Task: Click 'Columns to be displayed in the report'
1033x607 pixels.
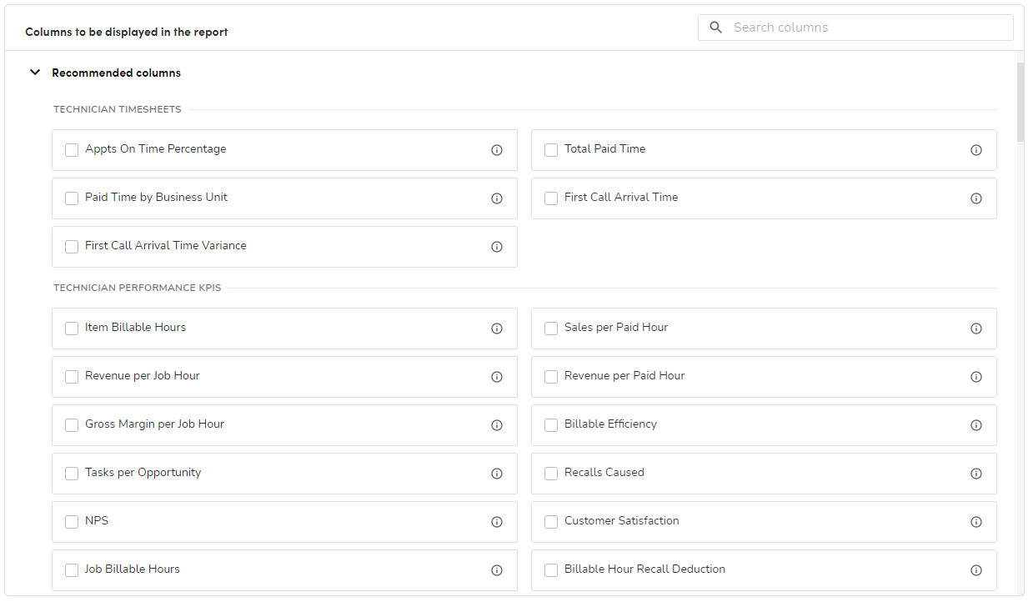Action: point(127,32)
